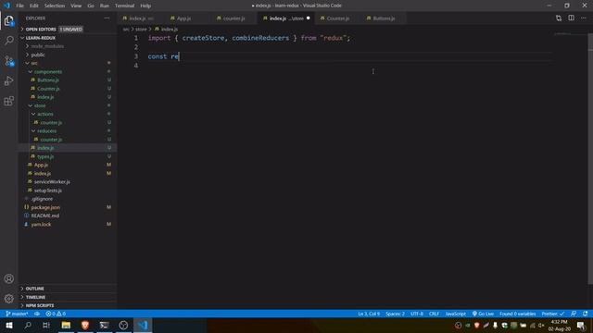The width and height of the screenshot is (593, 333).
Task: Click Explorer panel more actions ellipsis
Action: [107, 18]
